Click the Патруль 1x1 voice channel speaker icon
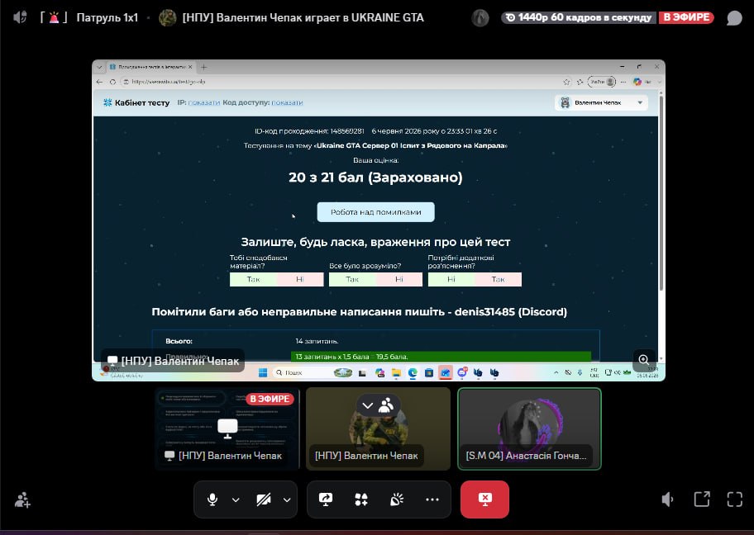Viewport: 754px width, 535px height. click(x=20, y=18)
